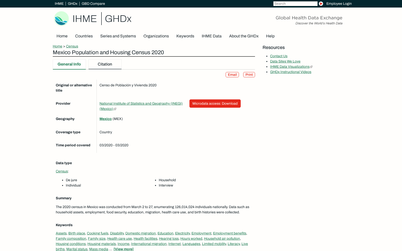Open the Housing conditions keyword
Screen dimensions: 402x251
[71, 244]
